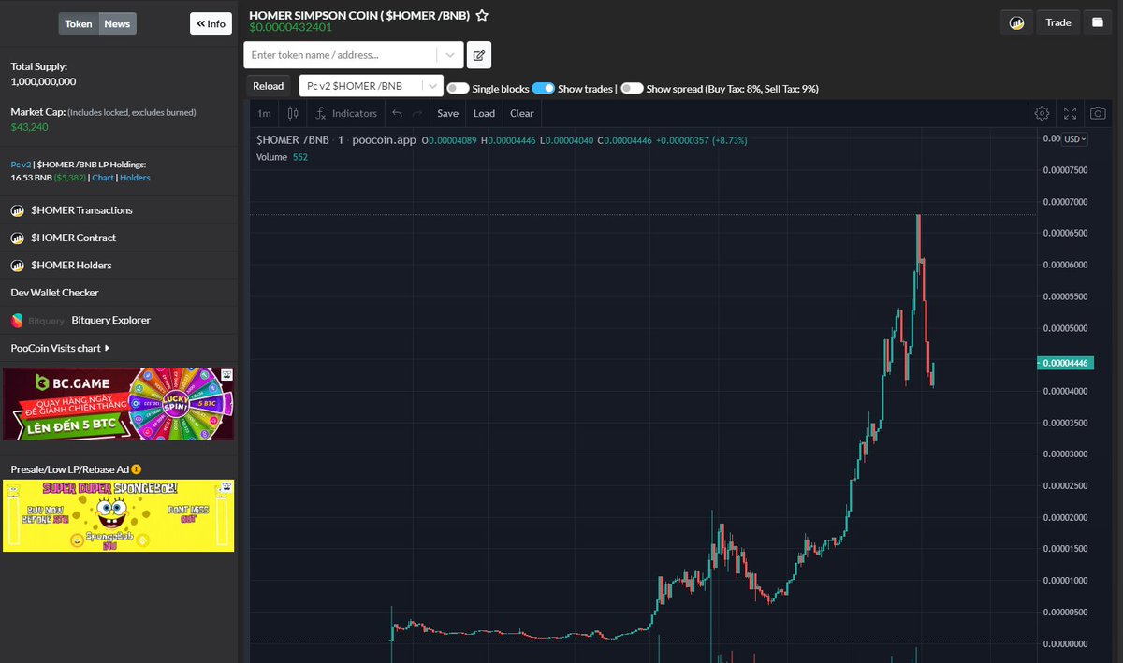Open candlestick chart style icon

tap(293, 113)
